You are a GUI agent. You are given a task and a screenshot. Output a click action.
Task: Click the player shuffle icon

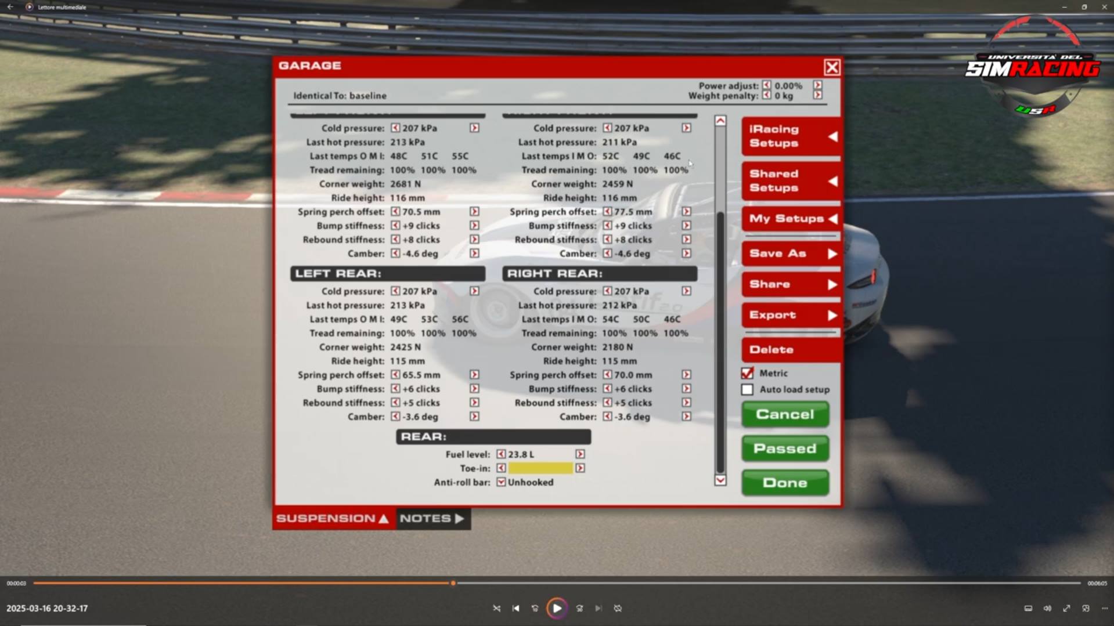[496, 609]
